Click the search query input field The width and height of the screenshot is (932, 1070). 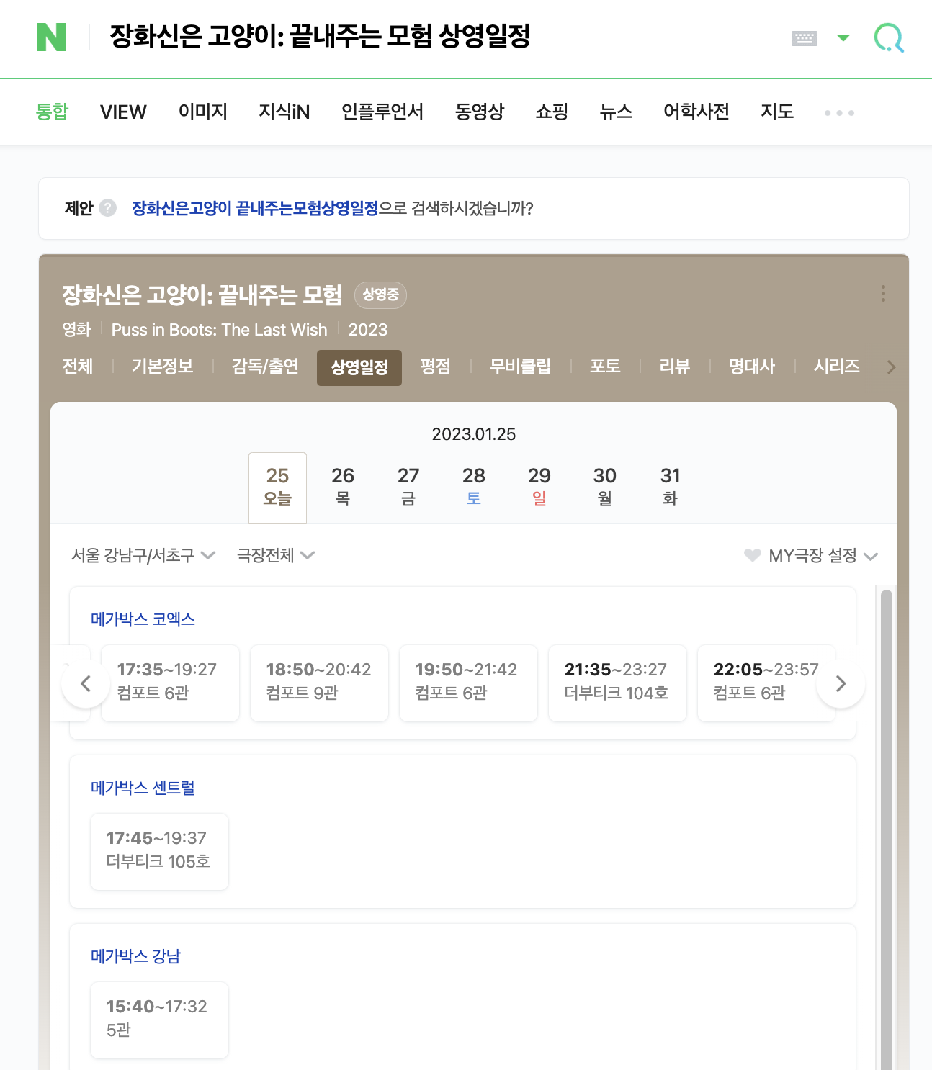(432, 37)
